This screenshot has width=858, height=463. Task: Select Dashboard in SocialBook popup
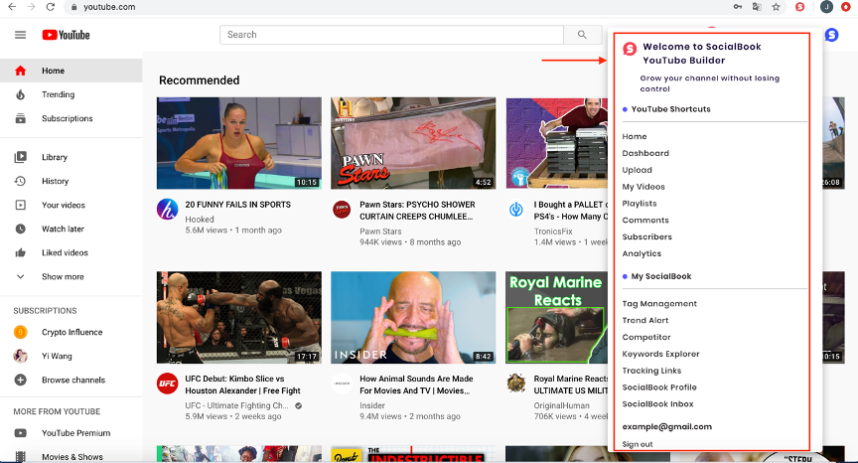coord(645,153)
